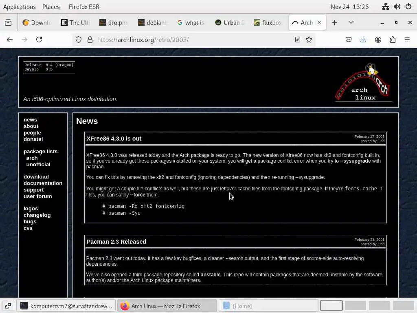Open a new tab with plus button
Viewport: 417px width, 313px height.
click(335, 23)
